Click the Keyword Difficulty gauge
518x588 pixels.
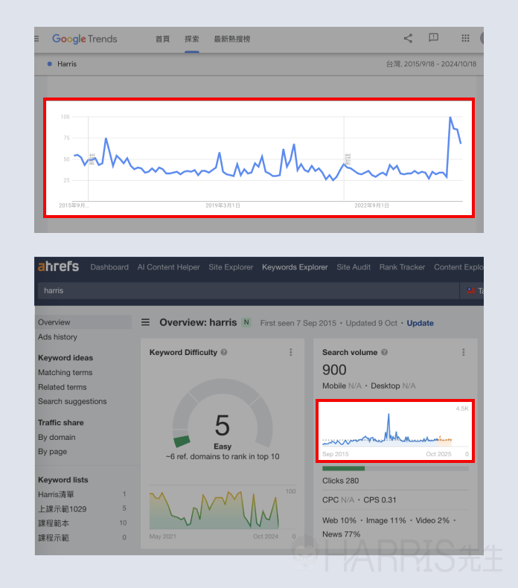[223, 413]
